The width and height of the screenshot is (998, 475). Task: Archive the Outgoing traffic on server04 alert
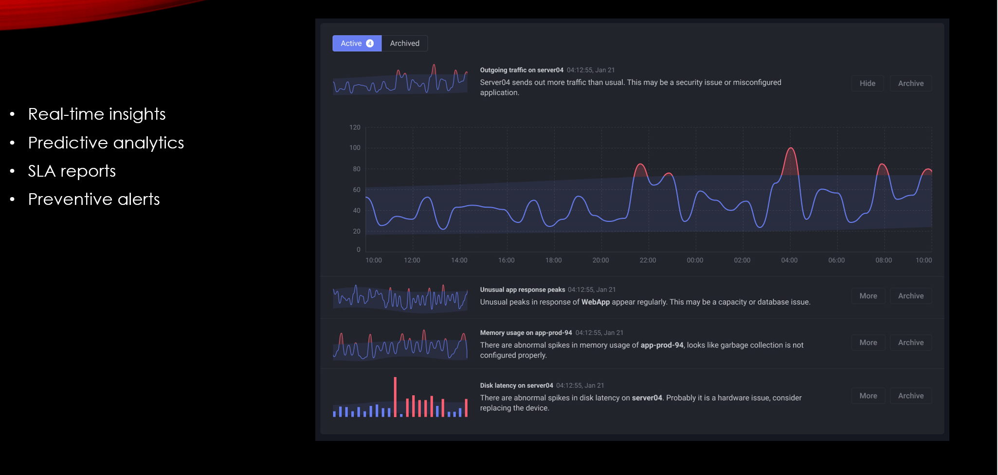point(910,83)
